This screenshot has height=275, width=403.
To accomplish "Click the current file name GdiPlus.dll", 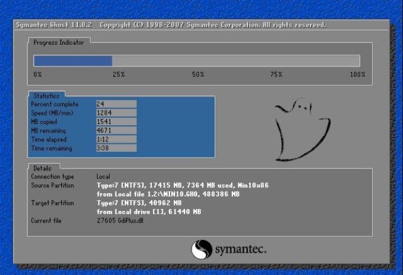I will (x=129, y=221).
